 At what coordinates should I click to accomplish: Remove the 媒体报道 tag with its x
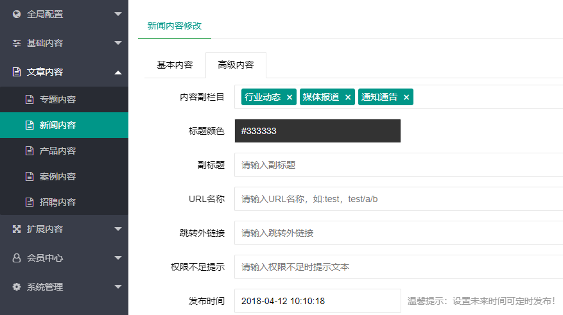click(x=348, y=98)
